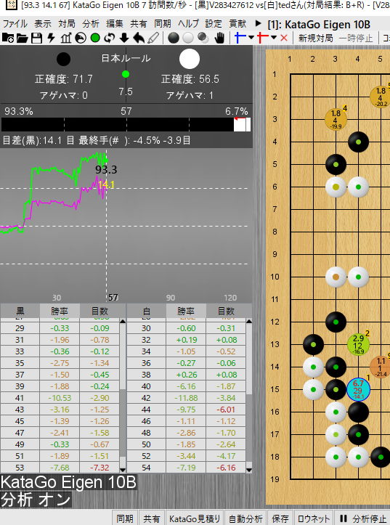
Task: Click the green circle icon in toolbar
Action: pyautogui.click(x=95, y=38)
